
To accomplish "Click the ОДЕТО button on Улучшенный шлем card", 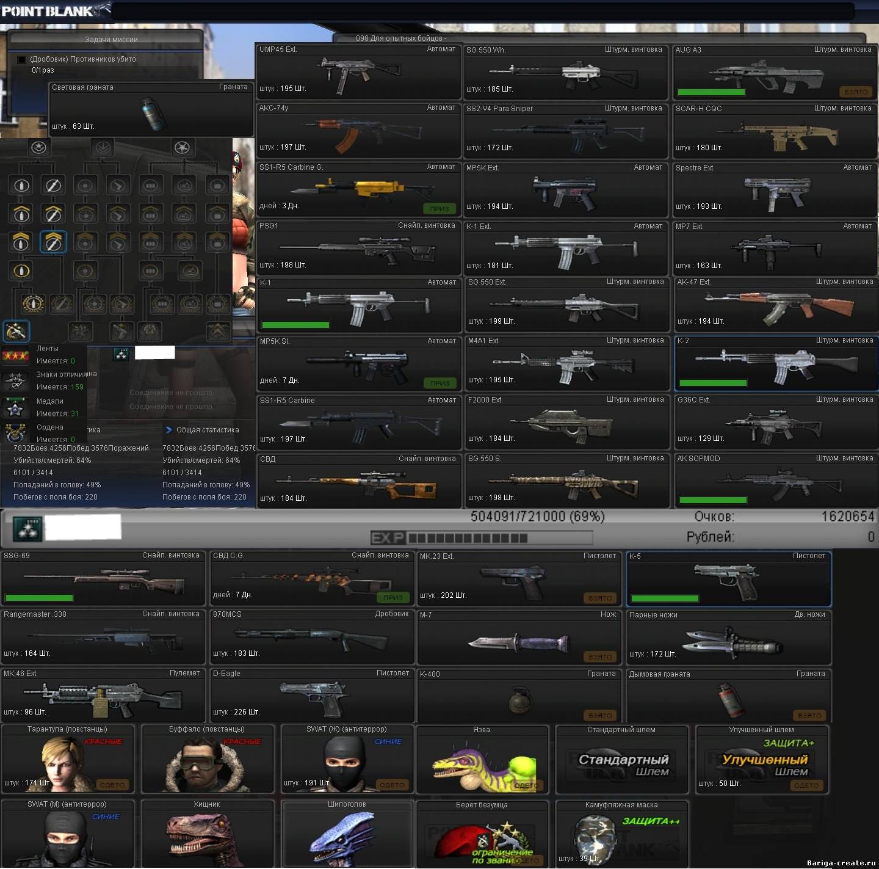I will pyautogui.click(x=807, y=785).
